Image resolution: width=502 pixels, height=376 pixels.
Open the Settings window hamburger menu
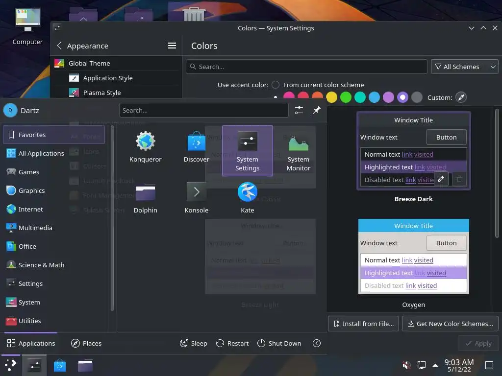click(172, 46)
